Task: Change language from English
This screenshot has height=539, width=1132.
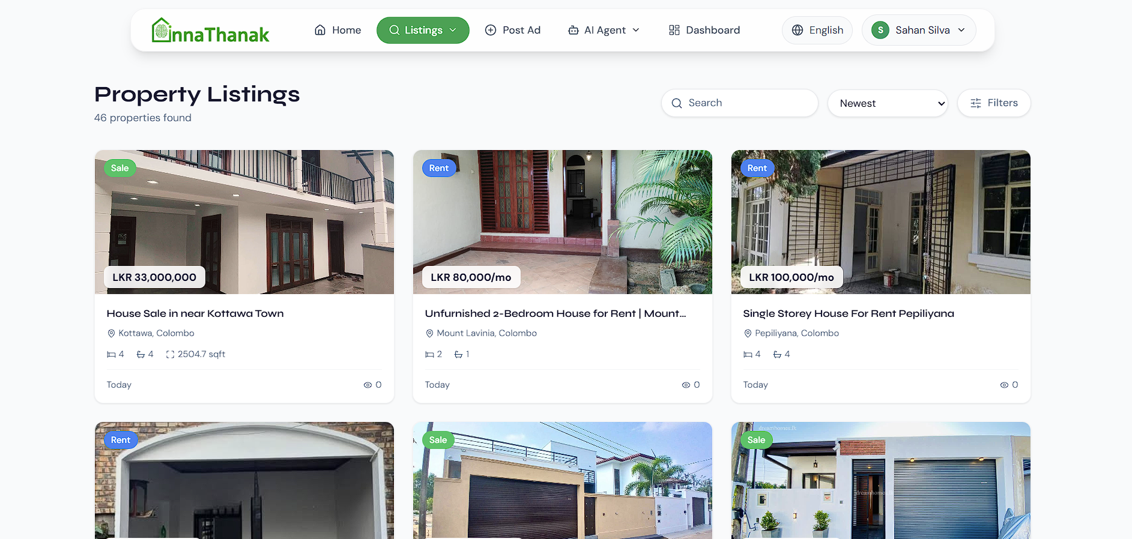Action: click(x=817, y=30)
